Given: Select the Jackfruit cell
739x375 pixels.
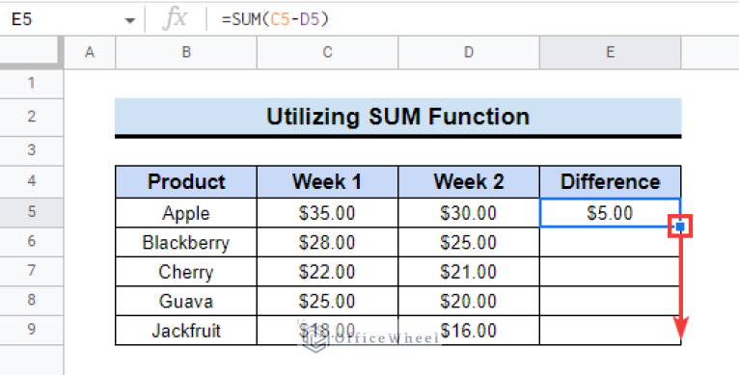Looking at the screenshot, I should coord(186,331).
